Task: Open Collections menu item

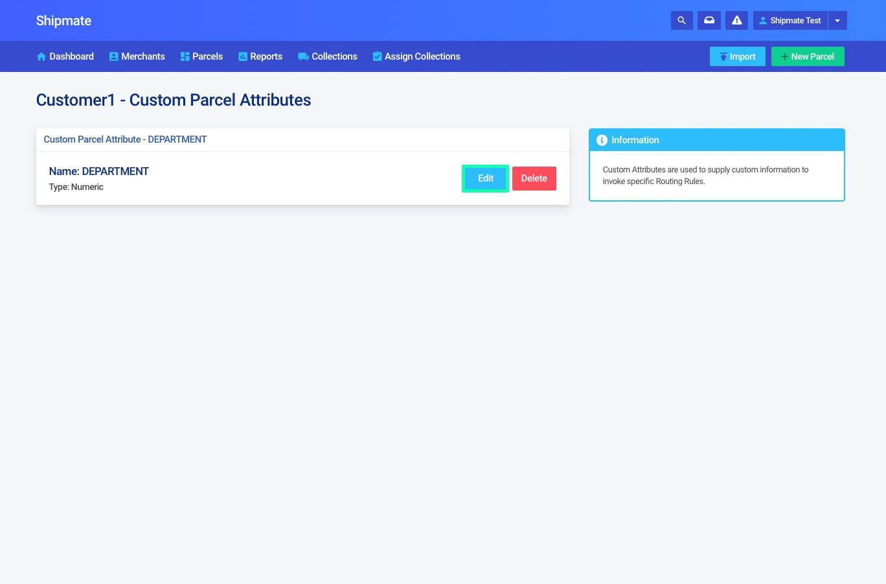Action: click(328, 56)
